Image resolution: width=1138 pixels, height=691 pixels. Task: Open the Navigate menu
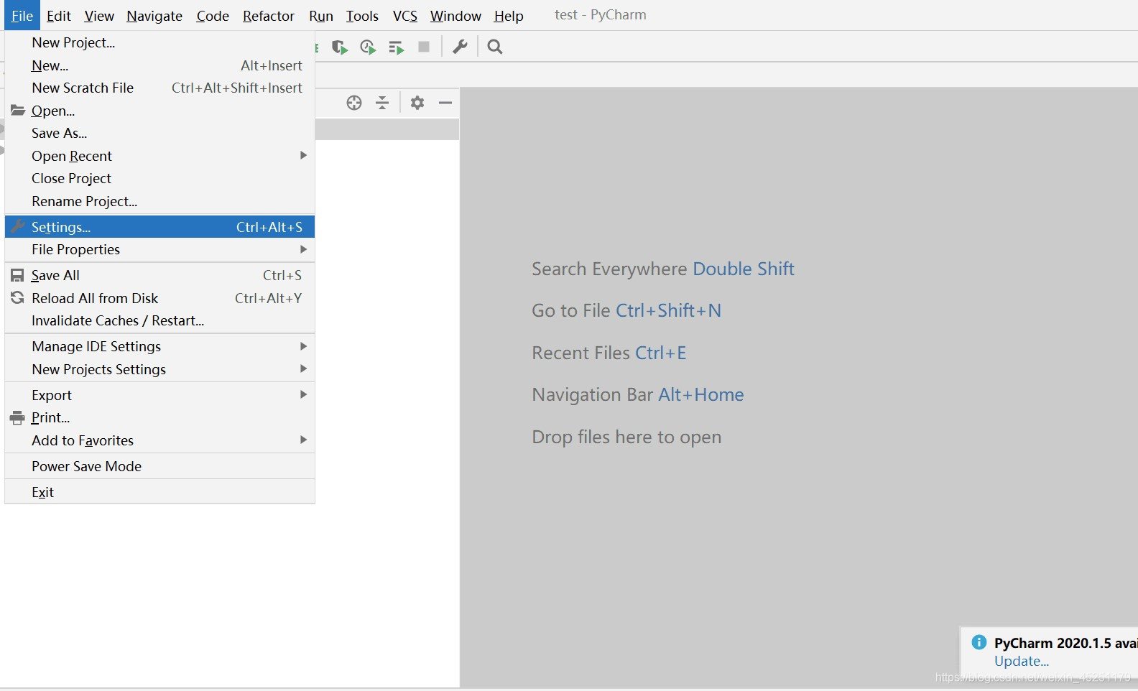(154, 16)
